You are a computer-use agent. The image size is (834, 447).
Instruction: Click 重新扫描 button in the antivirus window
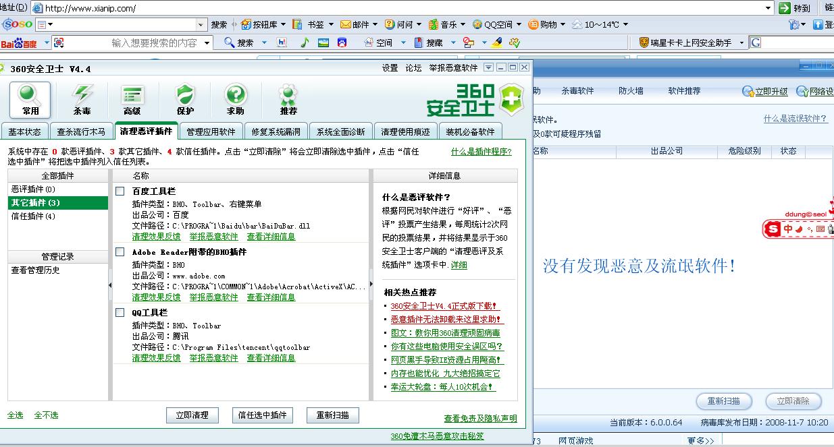pos(724,401)
